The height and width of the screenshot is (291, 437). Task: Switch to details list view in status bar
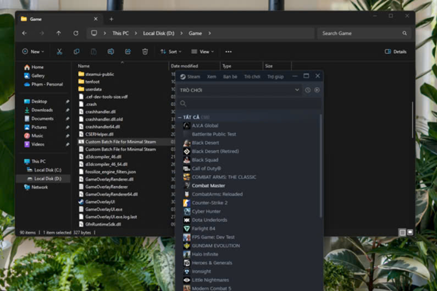pyautogui.click(x=402, y=233)
